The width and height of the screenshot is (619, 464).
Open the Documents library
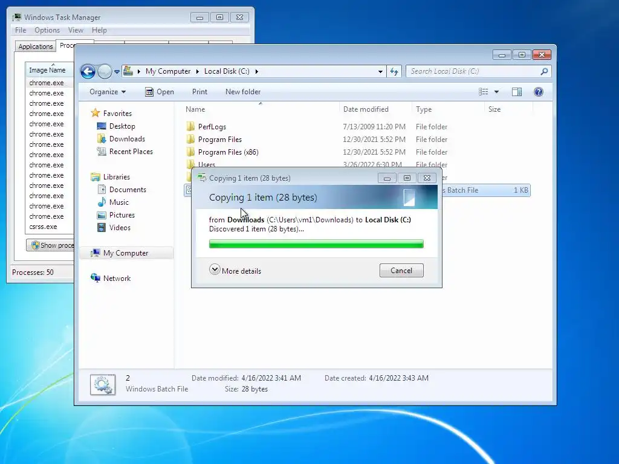[x=128, y=189]
